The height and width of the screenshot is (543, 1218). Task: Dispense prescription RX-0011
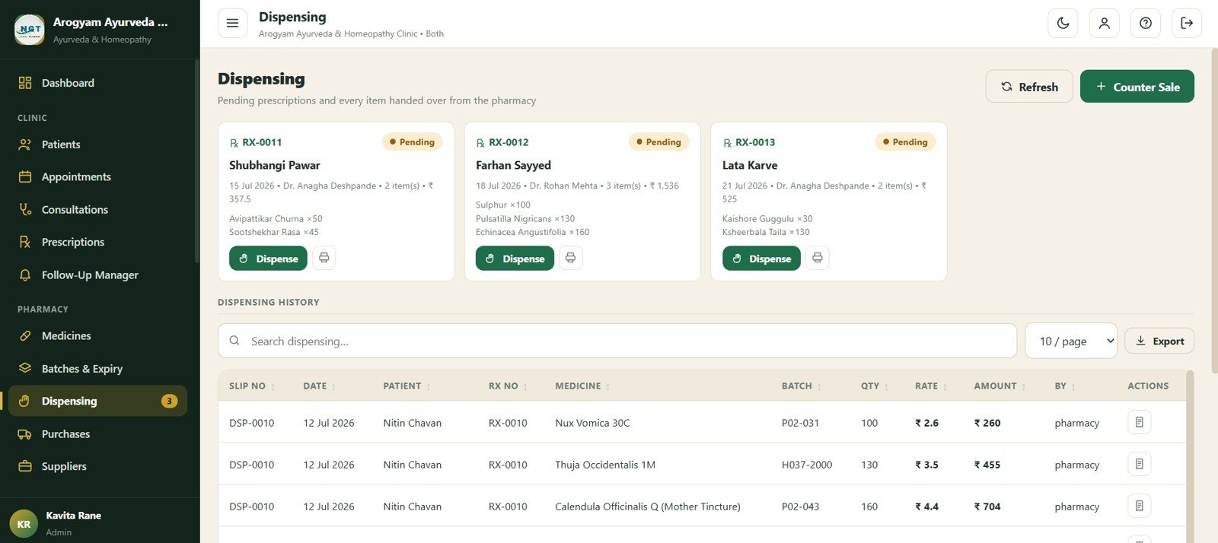coord(268,259)
